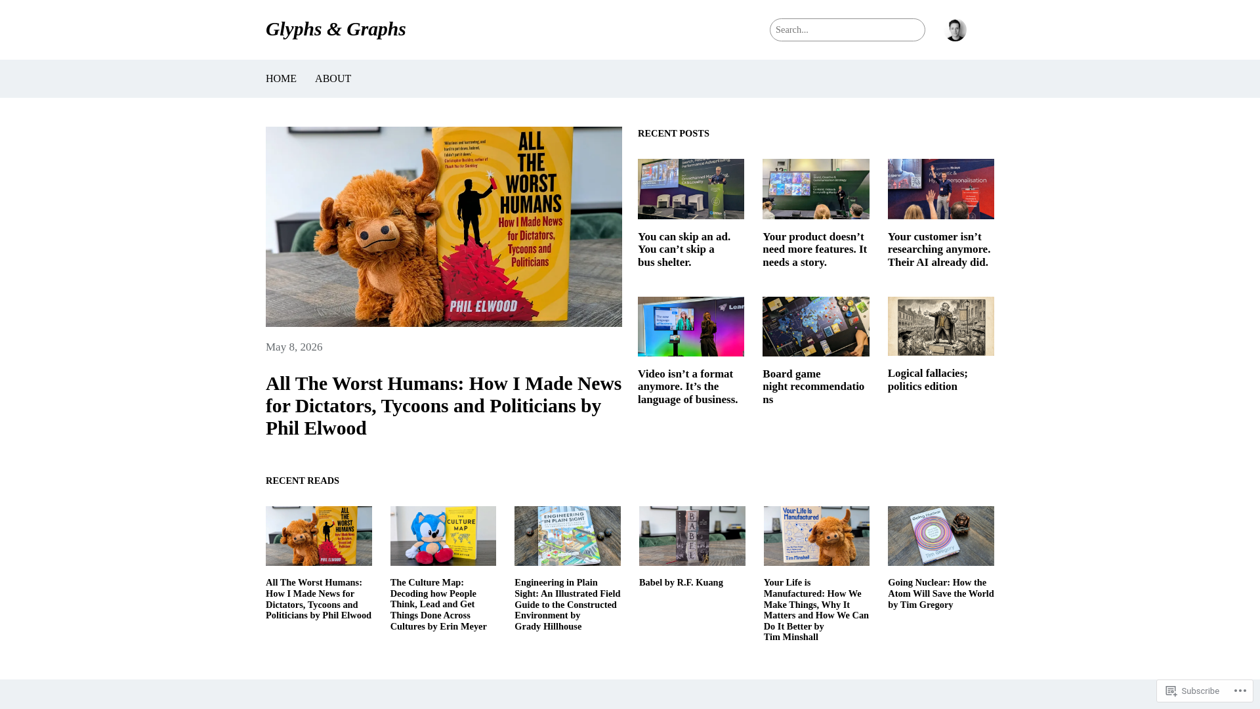The width and height of the screenshot is (1260, 709).
Task: Read 'Board game night recommendations' post
Action: click(x=814, y=387)
